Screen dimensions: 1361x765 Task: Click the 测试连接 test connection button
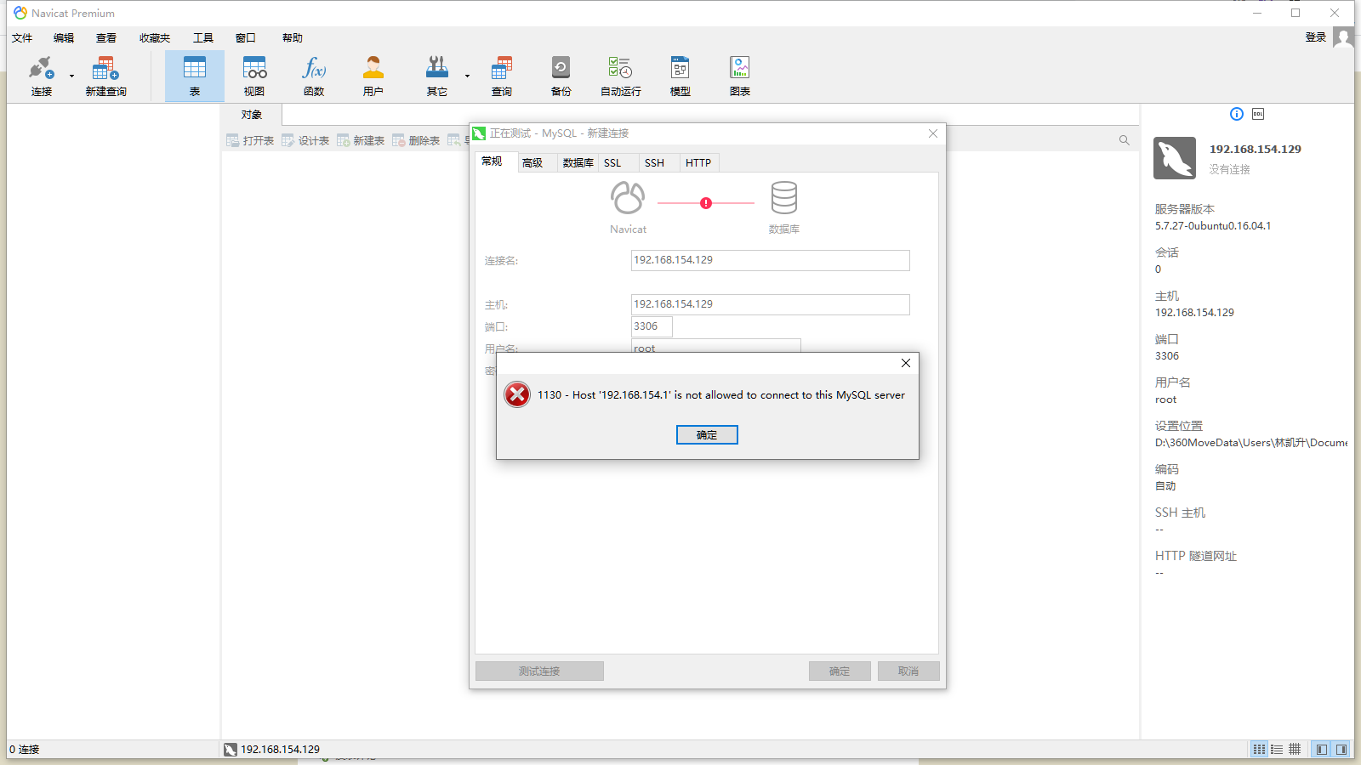[539, 671]
